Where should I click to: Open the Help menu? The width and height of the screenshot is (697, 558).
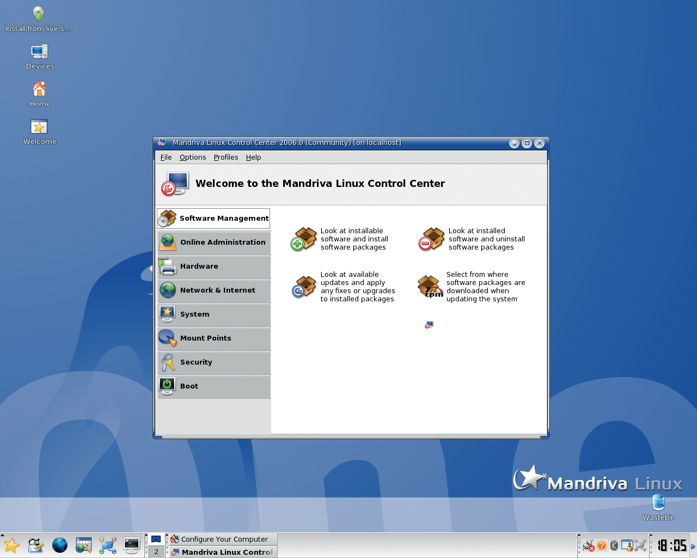(253, 157)
